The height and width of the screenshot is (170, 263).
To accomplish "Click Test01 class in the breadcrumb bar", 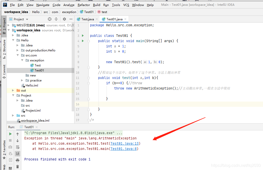I will (87, 12).
